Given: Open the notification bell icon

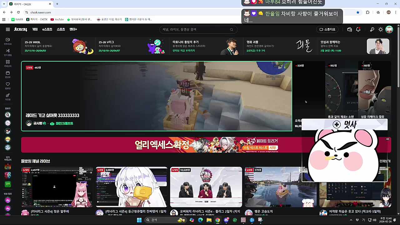Looking at the screenshot, I should (x=358, y=29).
